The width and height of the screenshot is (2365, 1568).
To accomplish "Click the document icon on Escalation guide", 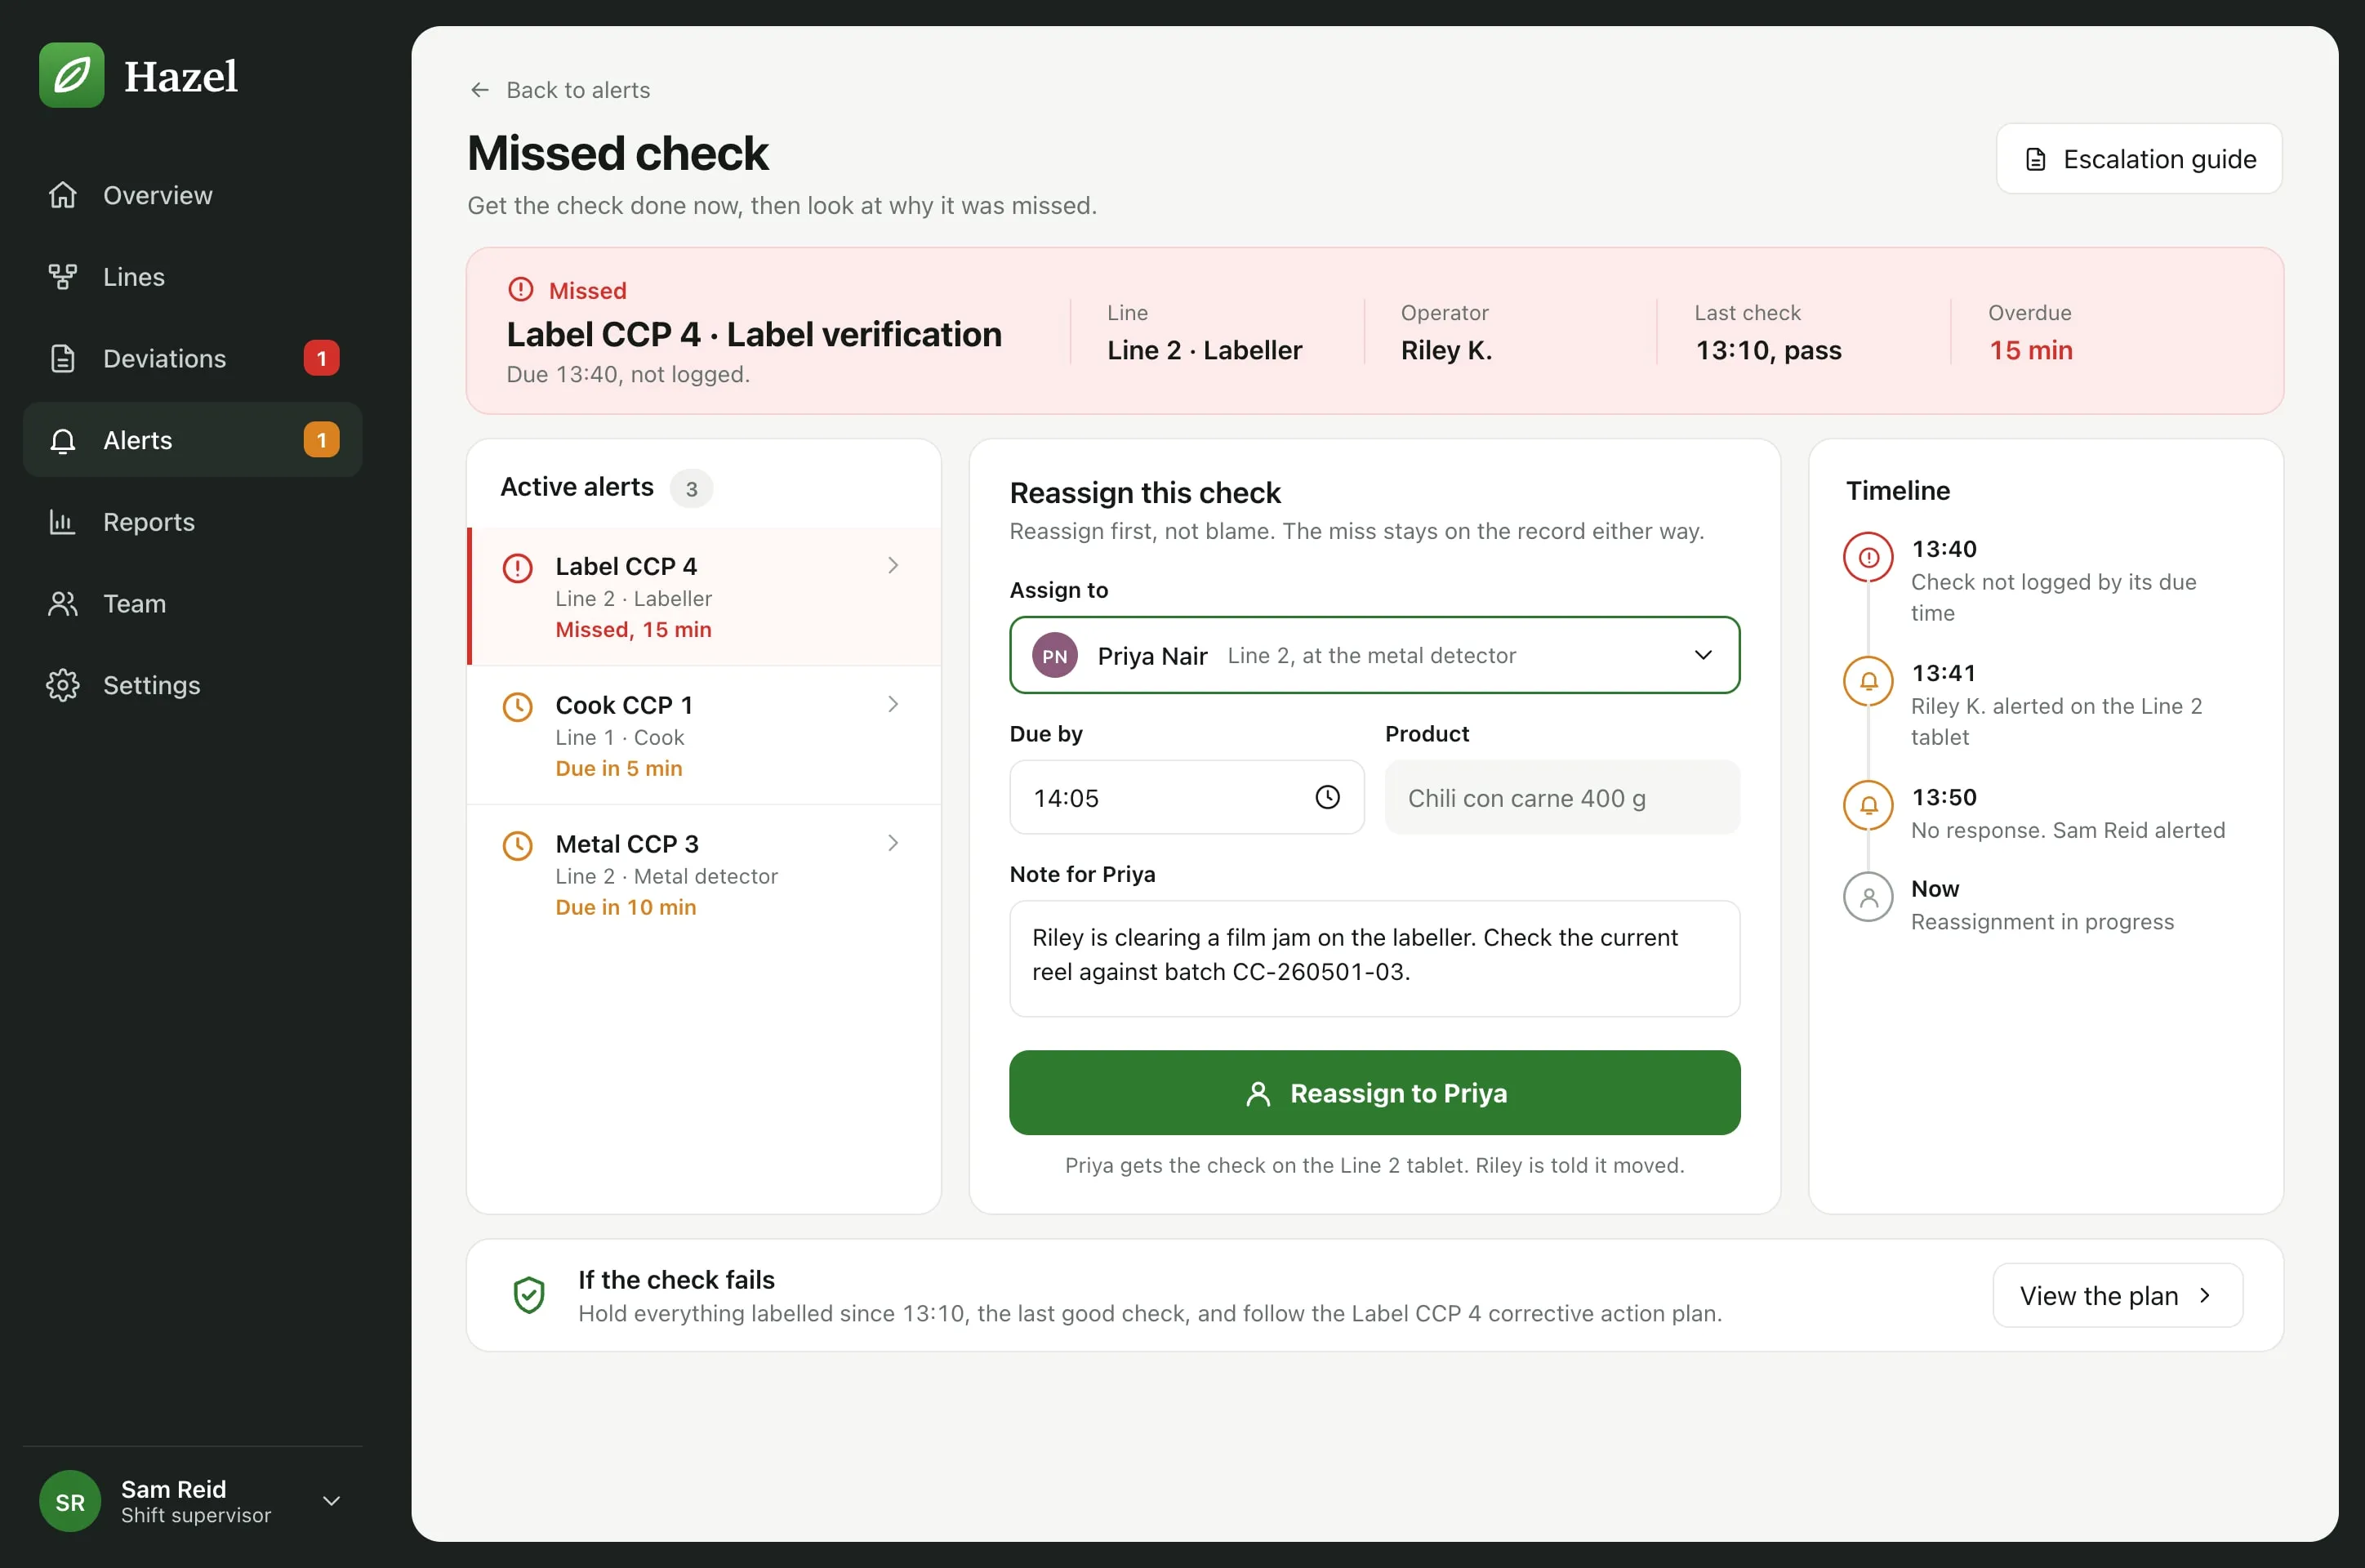I will click(x=2036, y=159).
